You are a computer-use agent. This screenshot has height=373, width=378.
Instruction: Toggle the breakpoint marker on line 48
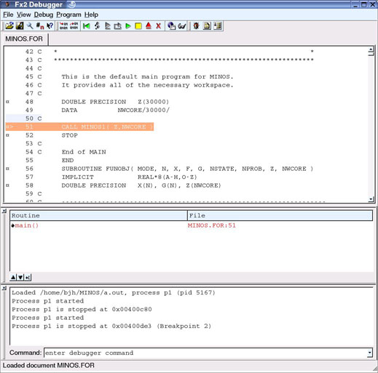(7, 102)
